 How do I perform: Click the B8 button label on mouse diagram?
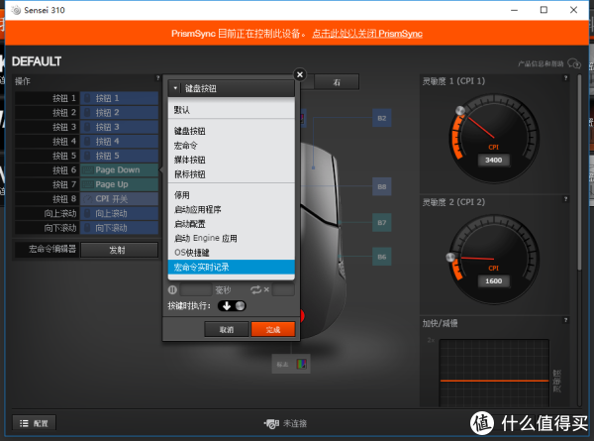click(381, 186)
